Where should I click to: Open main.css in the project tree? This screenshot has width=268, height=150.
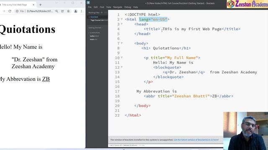point(93,40)
